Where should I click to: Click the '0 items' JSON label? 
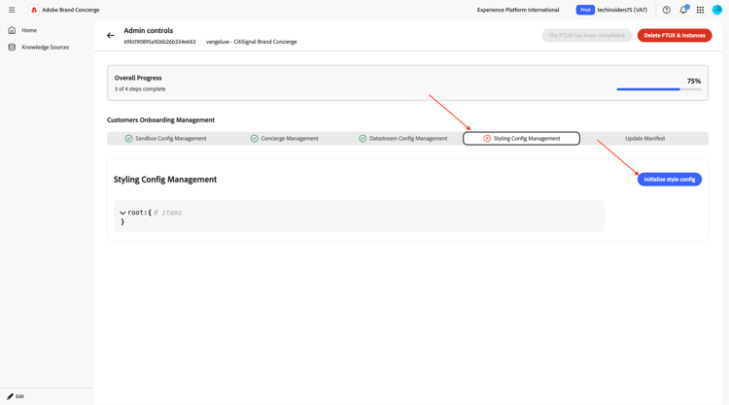tap(168, 213)
